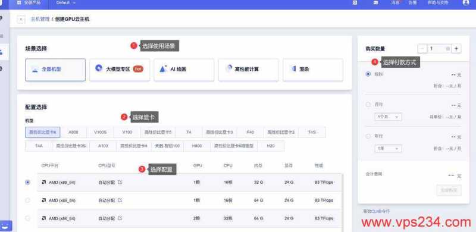Choose the 高性能计算 scenario card
Image resolution: width=476 pixels, height=232 pixels.
click(248, 70)
